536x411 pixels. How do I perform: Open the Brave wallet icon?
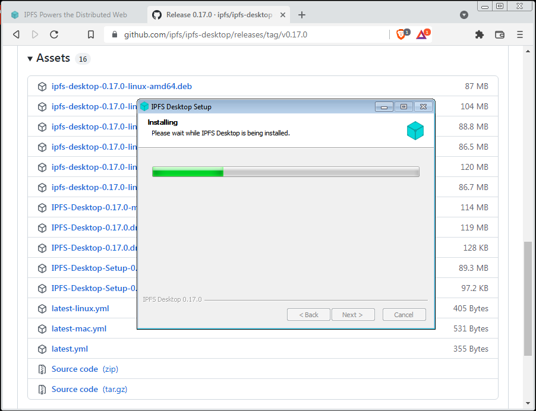[x=499, y=34]
